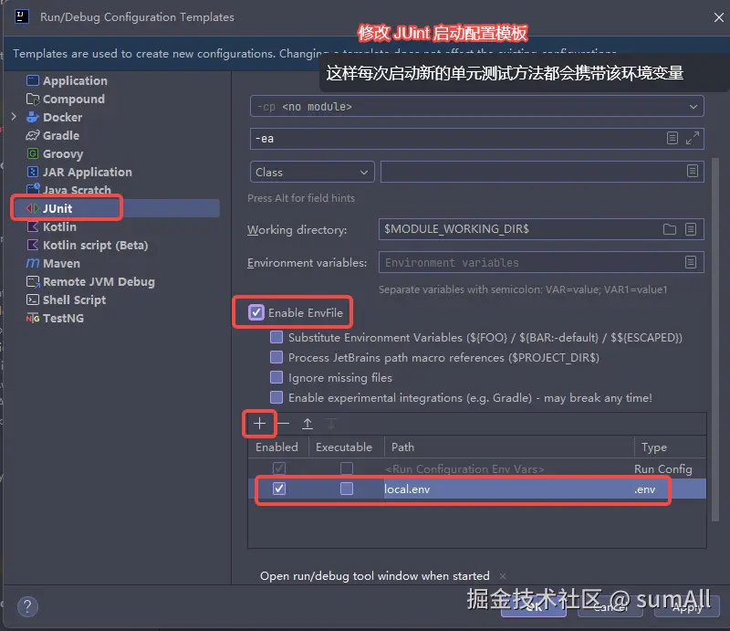The image size is (730, 631).
Task: Select the Remote JVM Debug template
Action: coord(99,282)
